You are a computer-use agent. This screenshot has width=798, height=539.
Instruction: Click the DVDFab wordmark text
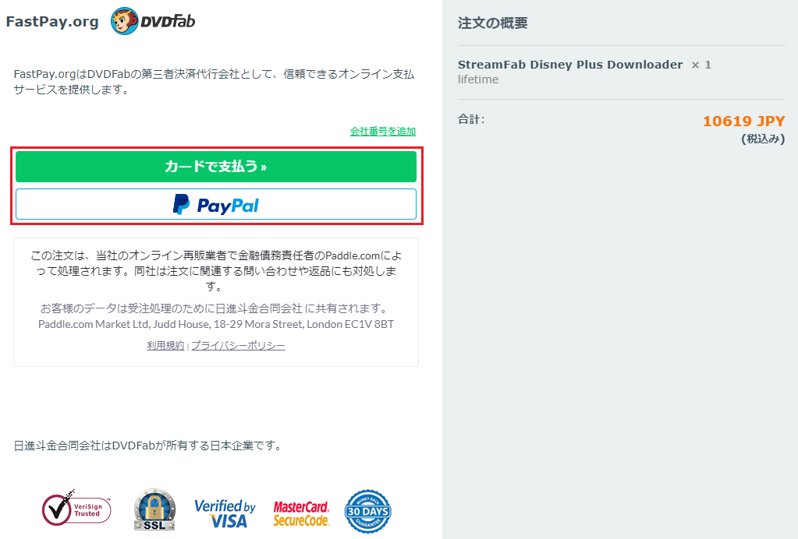pyautogui.click(x=168, y=21)
